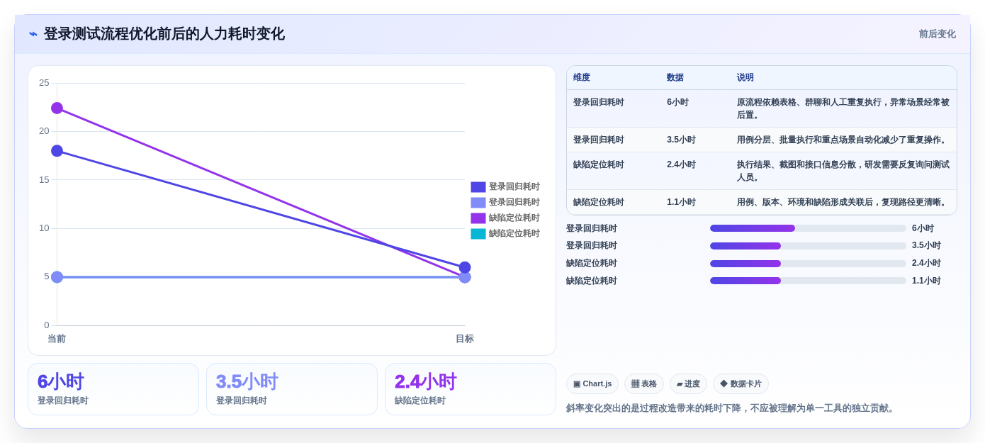Click the 当前 x-axis label

pyautogui.click(x=57, y=339)
